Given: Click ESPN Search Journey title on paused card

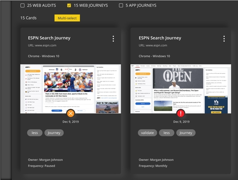Looking at the screenshot, I should [x=49, y=38].
